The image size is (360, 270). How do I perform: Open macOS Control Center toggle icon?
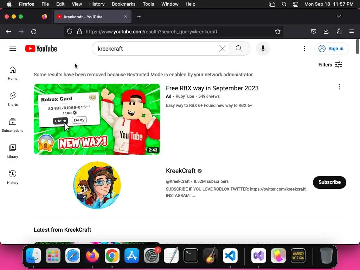click(x=295, y=4)
